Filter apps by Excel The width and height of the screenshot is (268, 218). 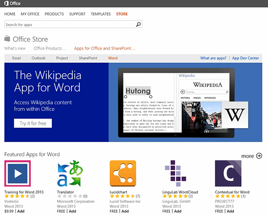pos(17,58)
